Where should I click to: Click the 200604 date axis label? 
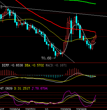(x=15, y=109)
